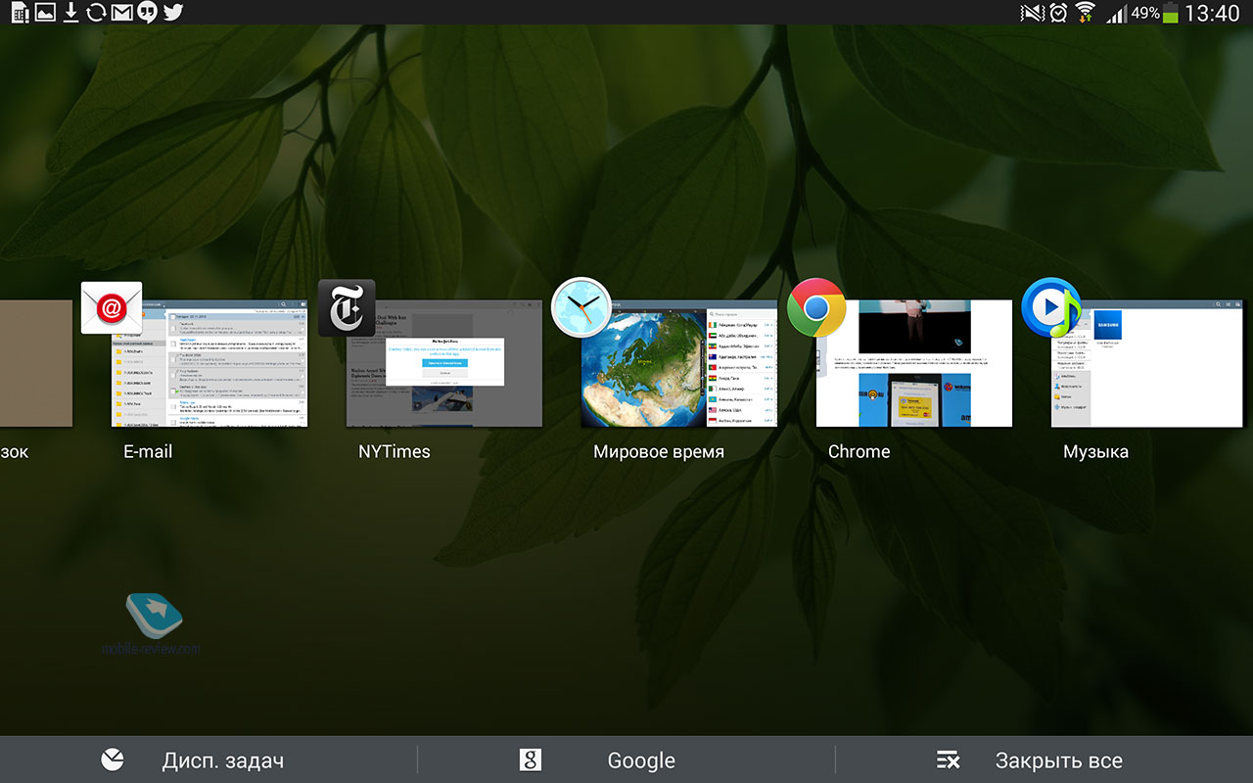Screen dimensions: 1253x783
Task: Tap the Twitter notification icon
Action: pyautogui.click(x=173, y=13)
